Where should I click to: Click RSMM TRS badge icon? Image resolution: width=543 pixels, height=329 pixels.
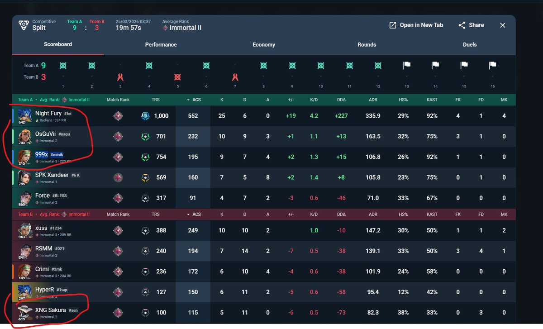(146, 251)
